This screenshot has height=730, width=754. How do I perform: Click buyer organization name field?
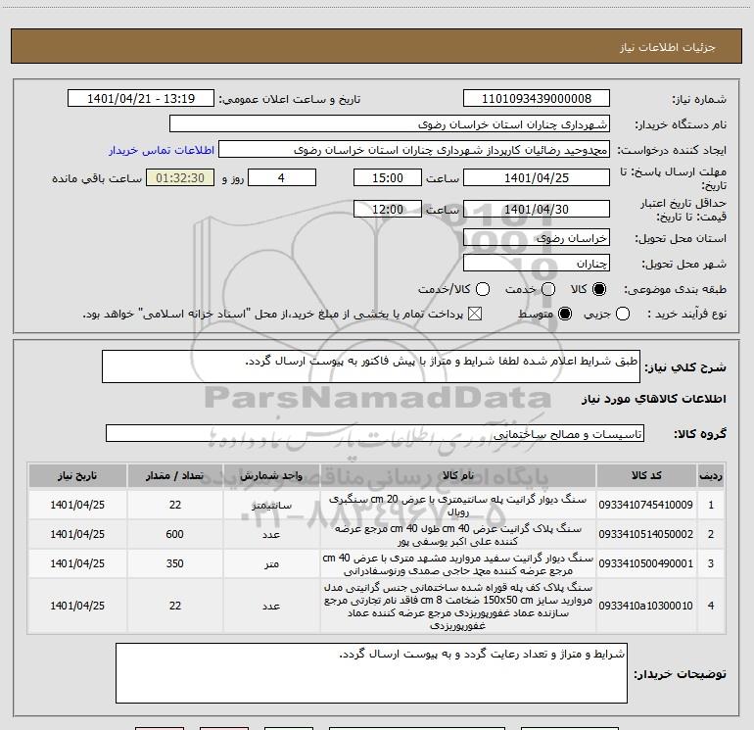click(390, 123)
